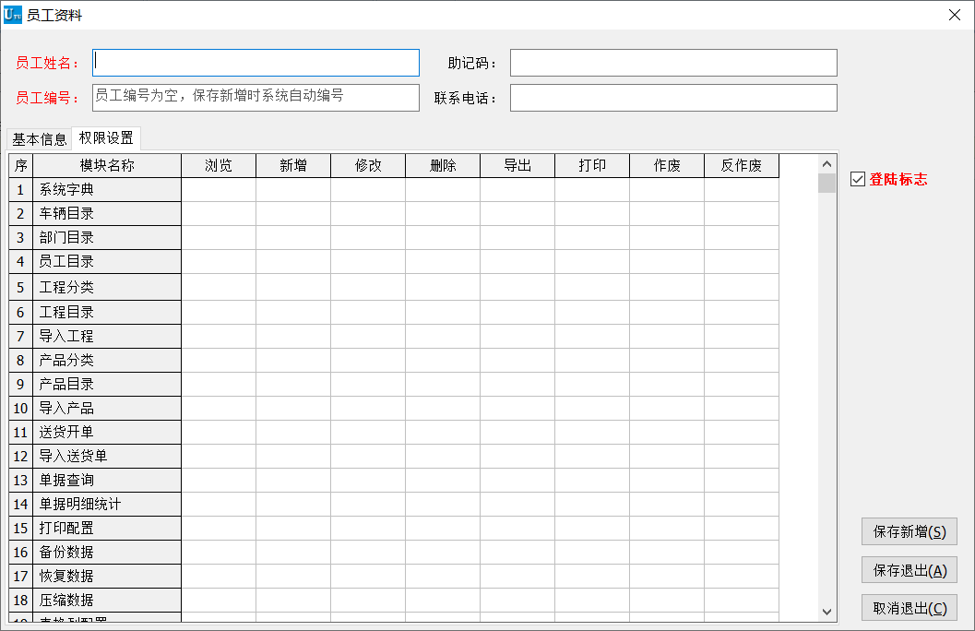Click the 取消退出(C) button
Screen dimensions: 975x631
click(x=909, y=608)
